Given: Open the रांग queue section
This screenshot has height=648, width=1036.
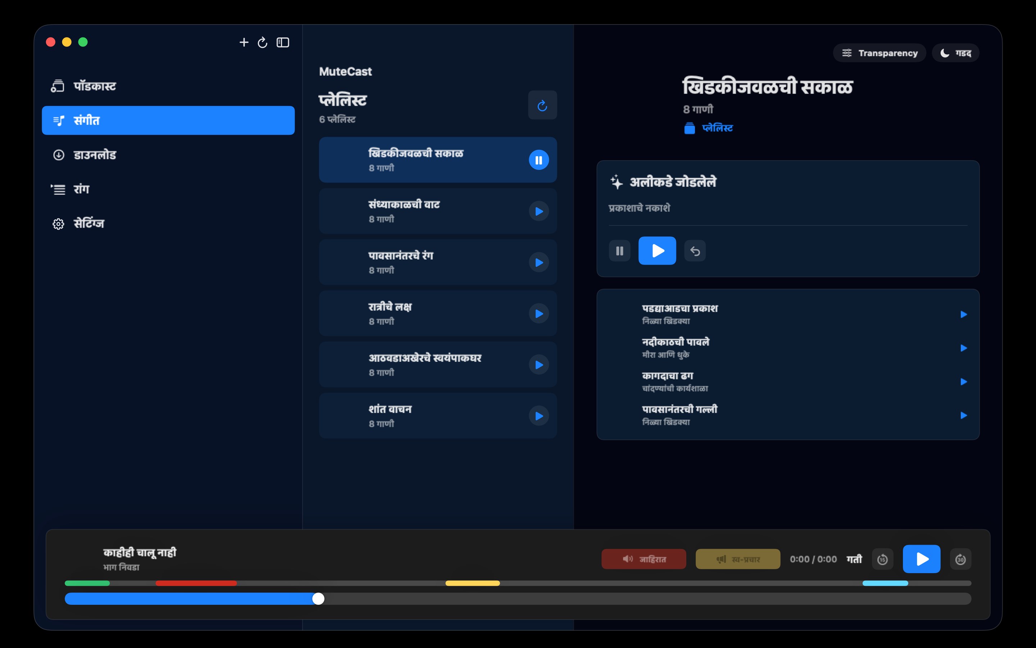Looking at the screenshot, I should click(x=168, y=189).
